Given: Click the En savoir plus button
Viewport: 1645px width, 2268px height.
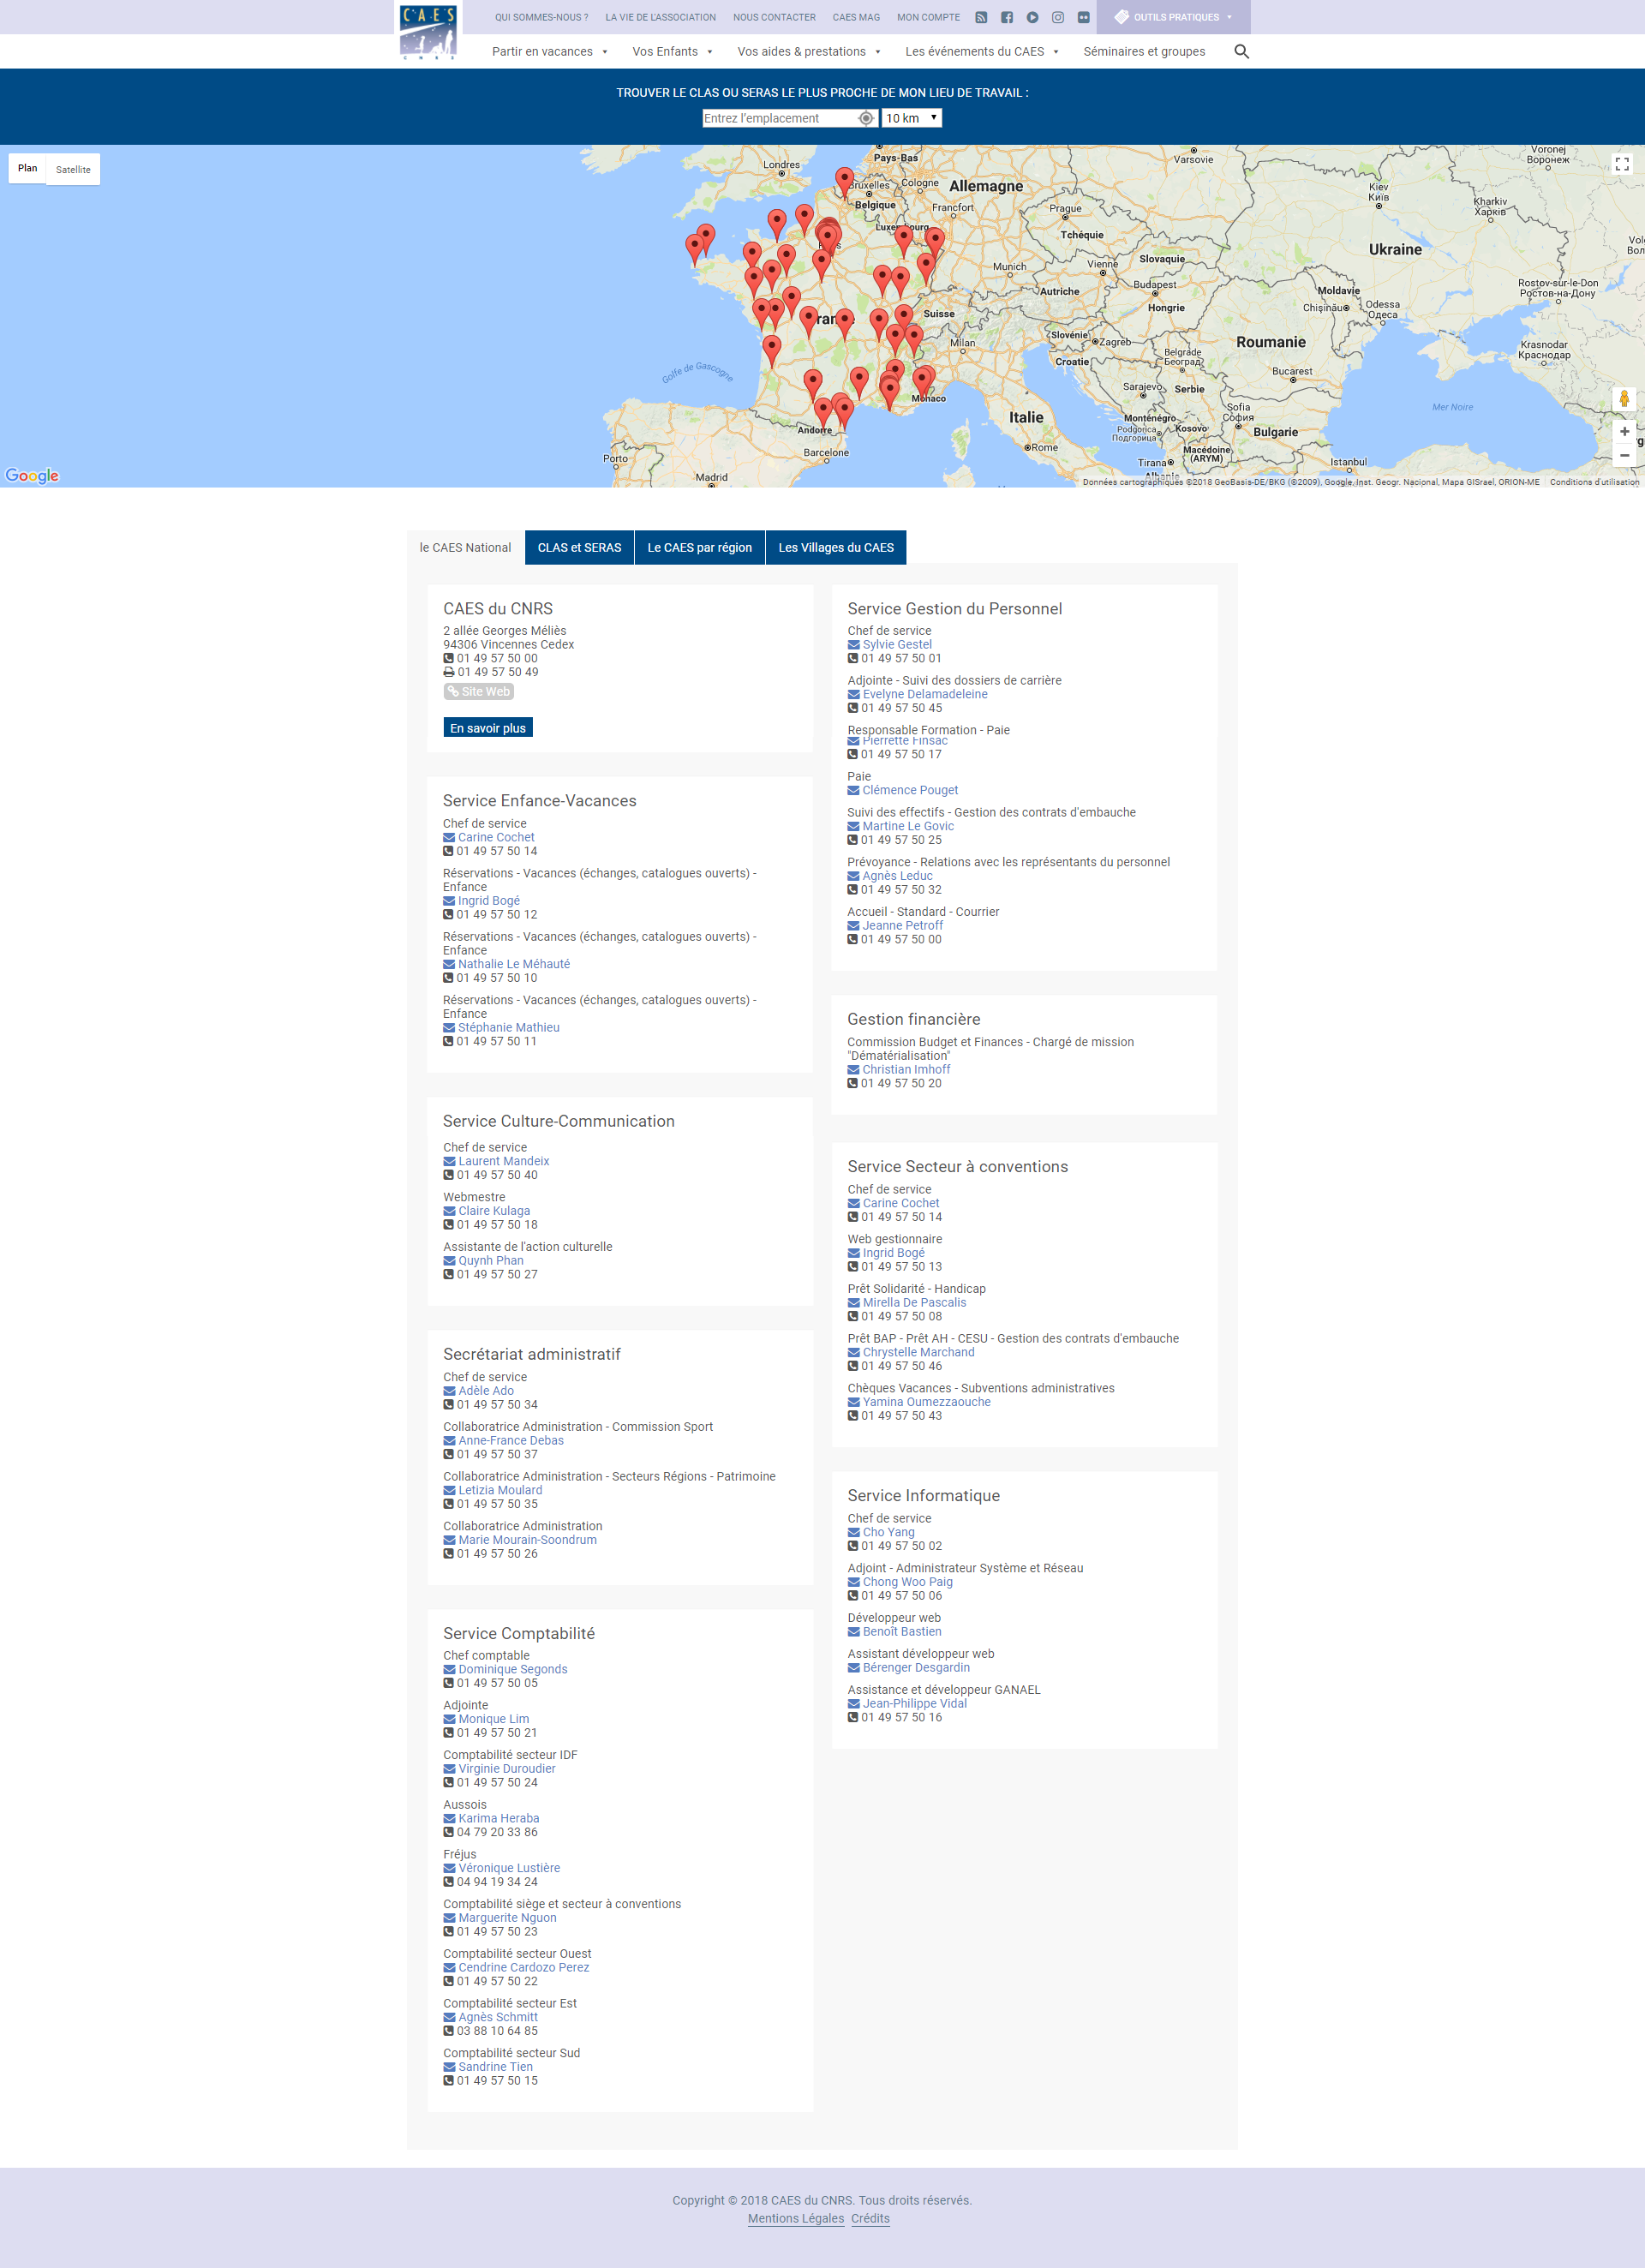Looking at the screenshot, I should point(488,727).
